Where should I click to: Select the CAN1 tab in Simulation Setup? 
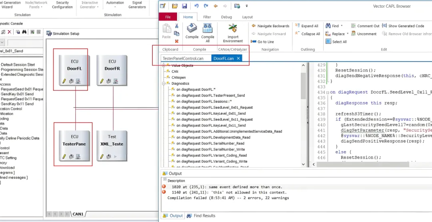point(78,214)
